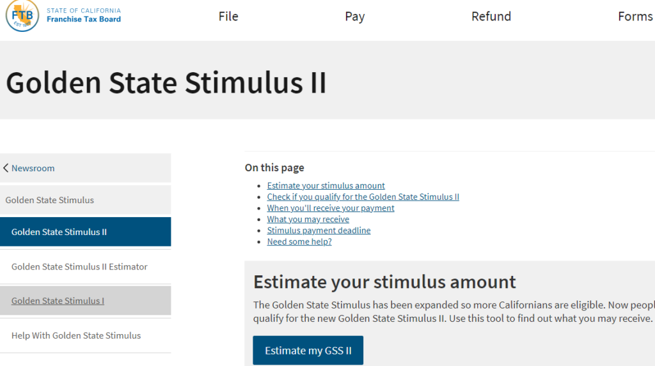This screenshot has height=366, width=655.
Task: Go back to the Newsroom section
Action: coord(33,168)
